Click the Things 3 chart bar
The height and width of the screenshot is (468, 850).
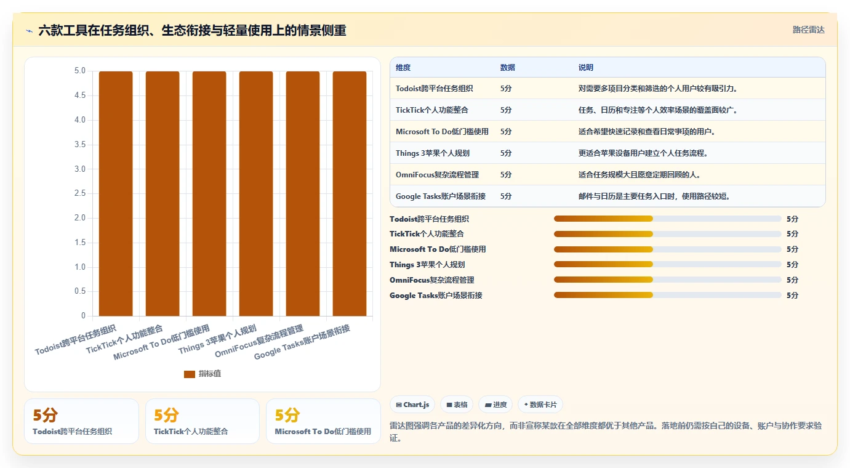tap(256, 194)
